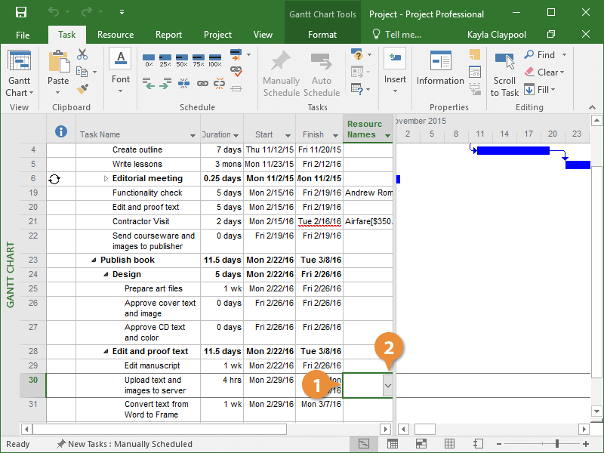Click the Save icon in title bar
Screen dimensions: 604x453
click(x=20, y=13)
